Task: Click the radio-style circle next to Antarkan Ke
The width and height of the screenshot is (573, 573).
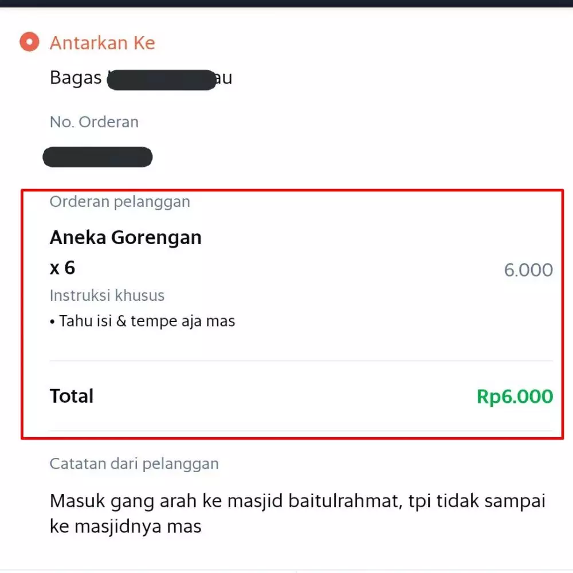Action: (x=29, y=42)
